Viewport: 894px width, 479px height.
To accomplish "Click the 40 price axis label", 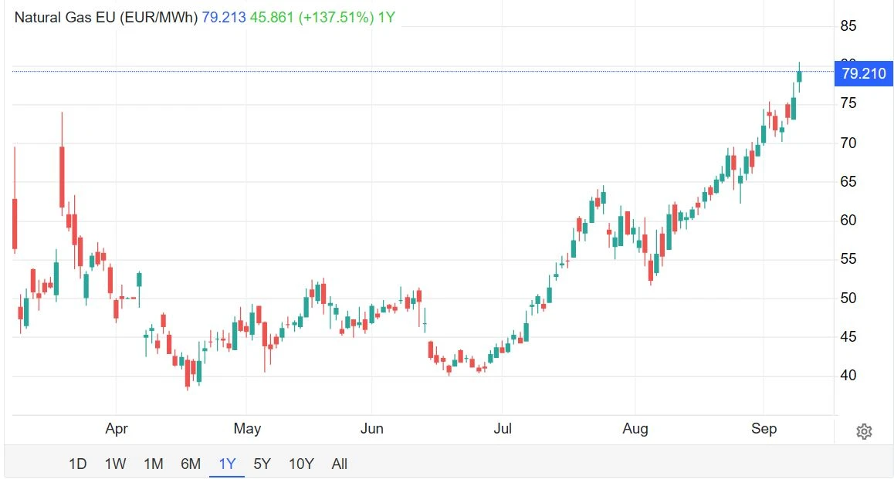I will pos(848,376).
